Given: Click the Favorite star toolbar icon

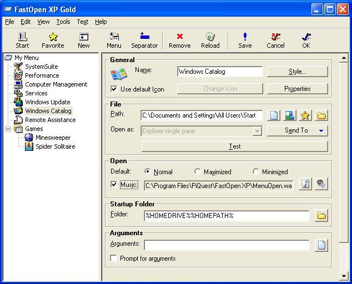Looking at the screenshot, I should click(53, 40).
